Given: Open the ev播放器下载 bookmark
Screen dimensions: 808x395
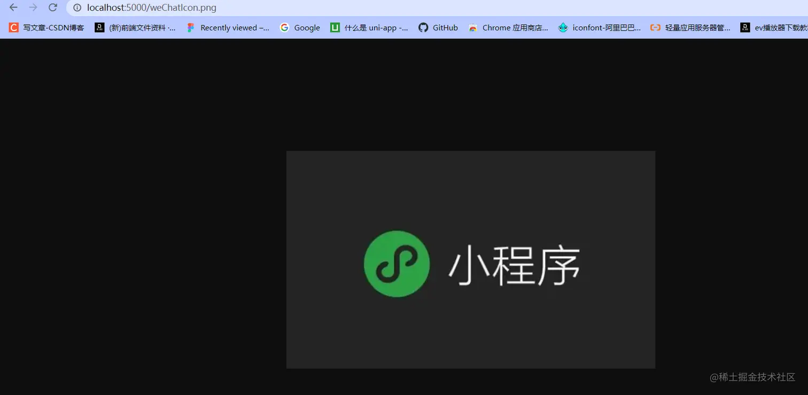Looking at the screenshot, I should (x=774, y=28).
